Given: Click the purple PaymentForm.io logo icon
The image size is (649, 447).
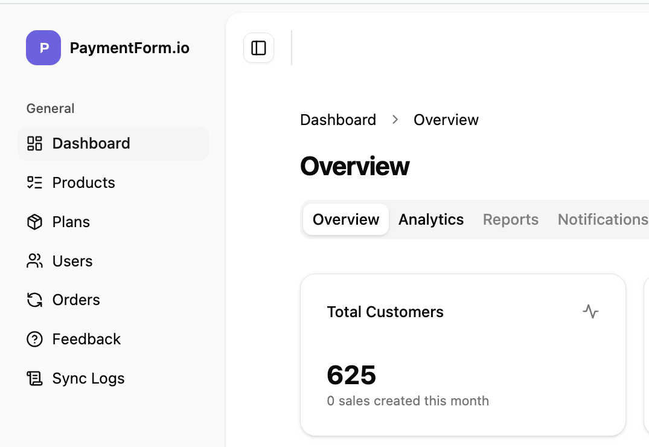Looking at the screenshot, I should pos(43,48).
